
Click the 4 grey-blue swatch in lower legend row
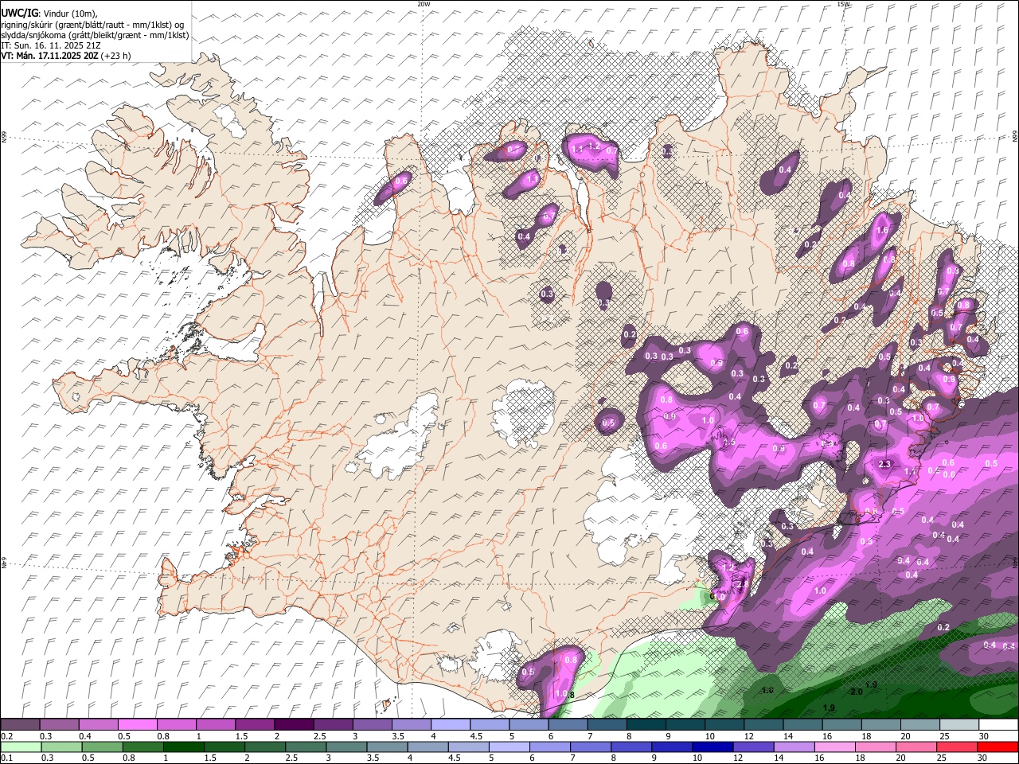(428, 747)
